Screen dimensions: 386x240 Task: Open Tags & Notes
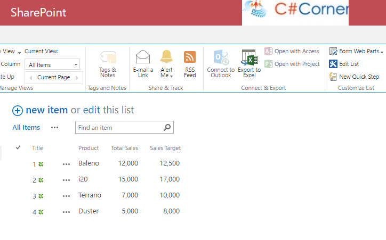tap(108, 64)
